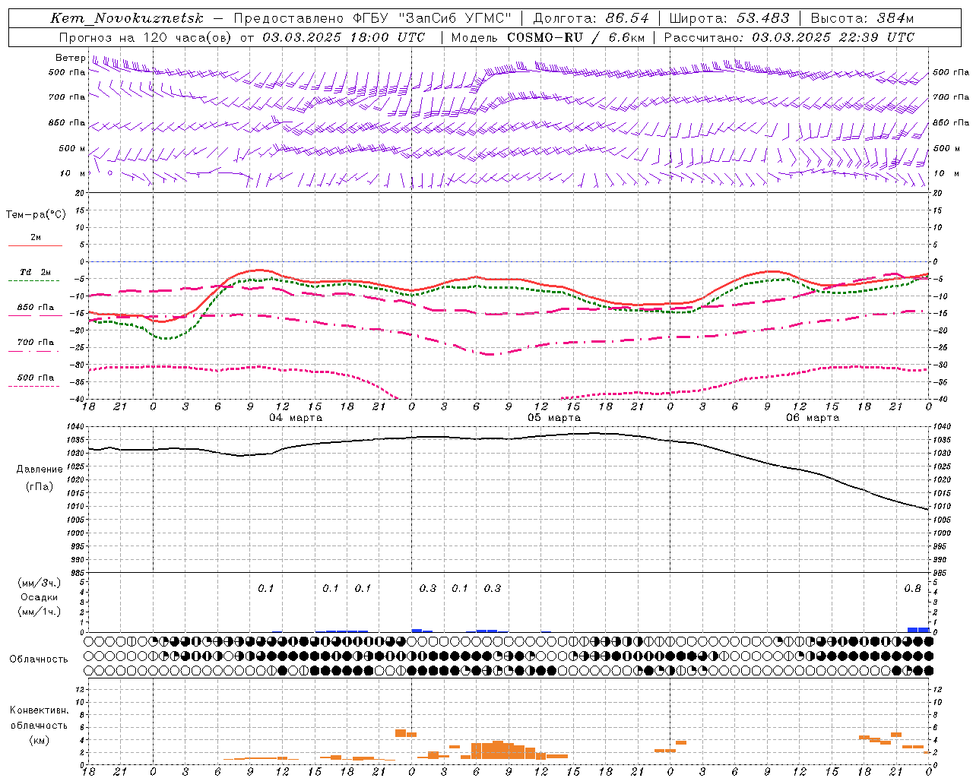Click the (мм/1ч.) precipitation unit label
973x778 pixels.
[40, 612]
